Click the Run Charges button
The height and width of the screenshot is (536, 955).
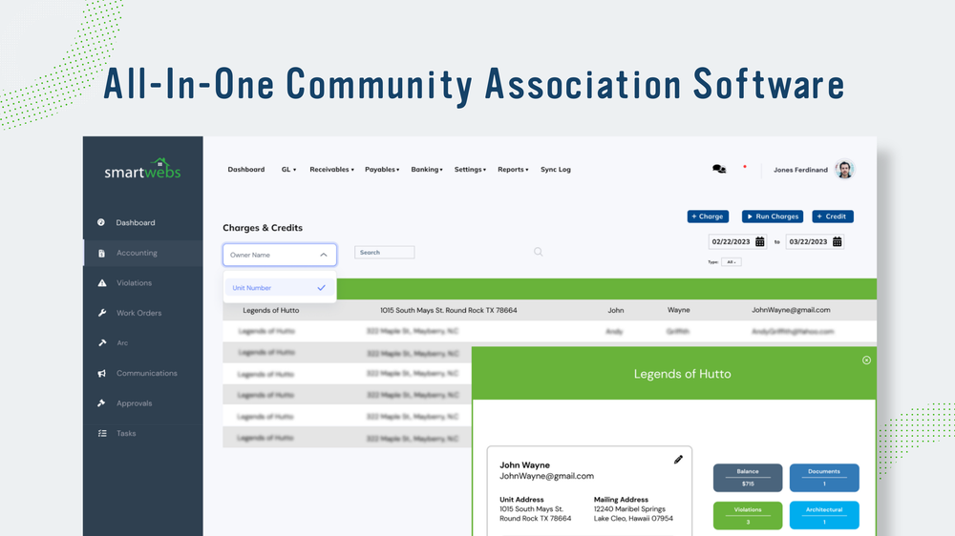pyautogui.click(x=773, y=216)
